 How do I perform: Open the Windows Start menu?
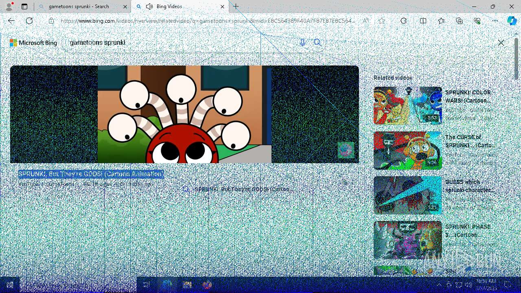coord(10,285)
